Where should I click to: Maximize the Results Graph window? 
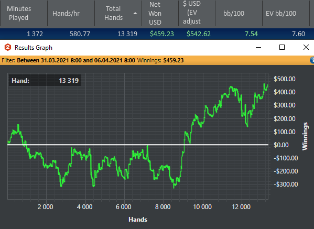[x=282, y=48]
